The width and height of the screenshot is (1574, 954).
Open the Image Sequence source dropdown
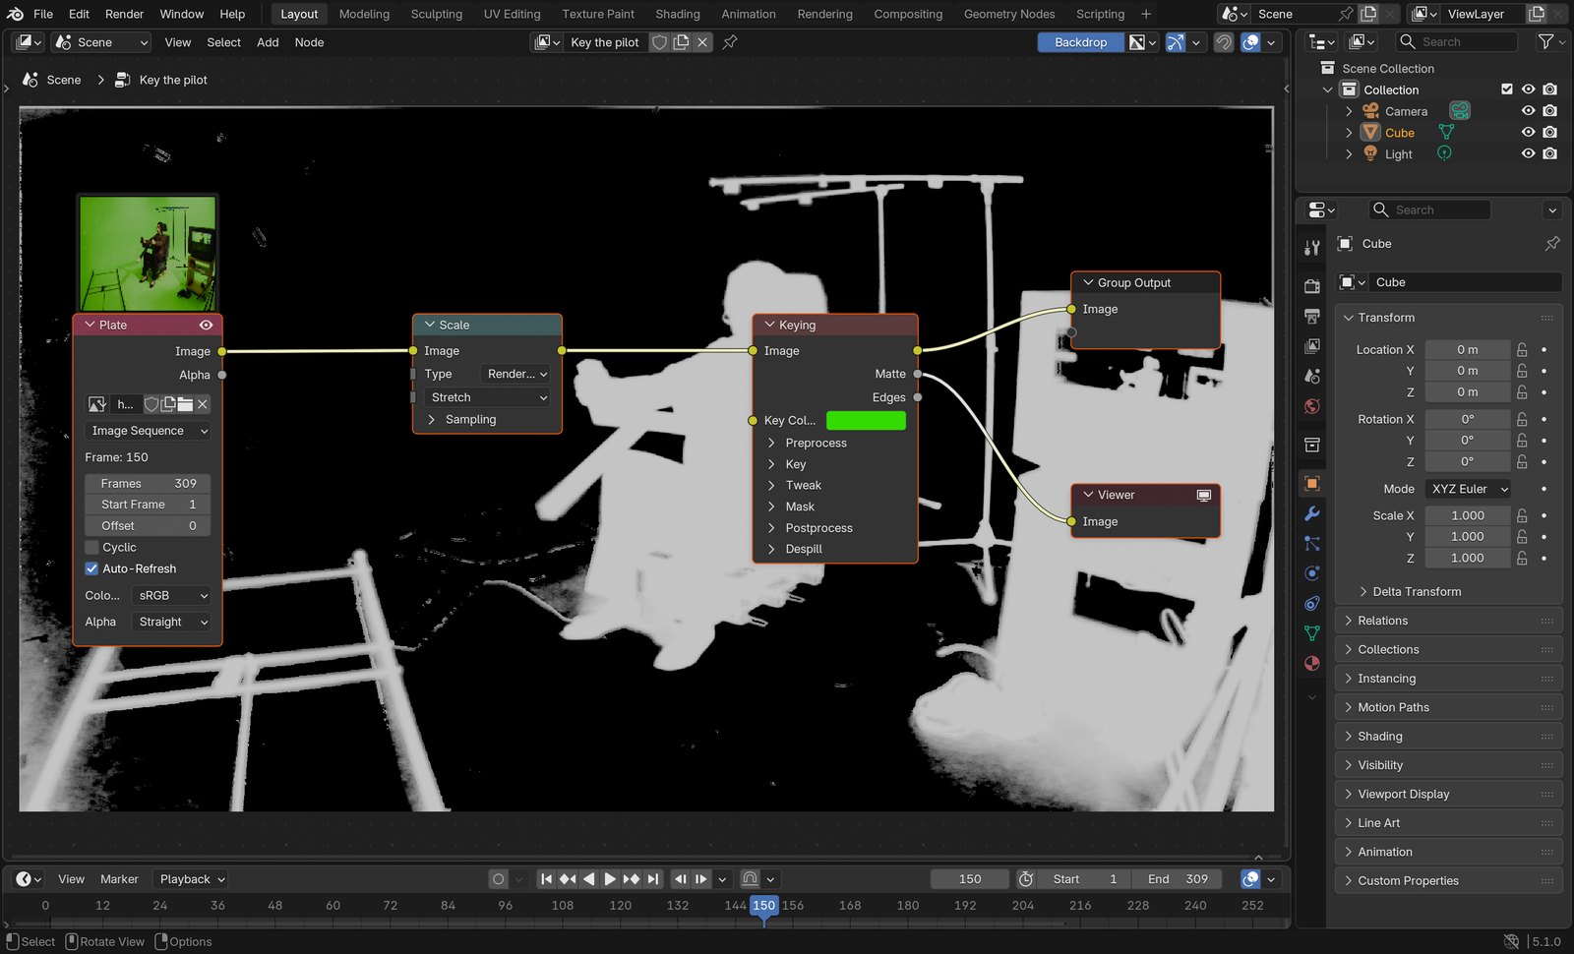pyautogui.click(x=149, y=431)
